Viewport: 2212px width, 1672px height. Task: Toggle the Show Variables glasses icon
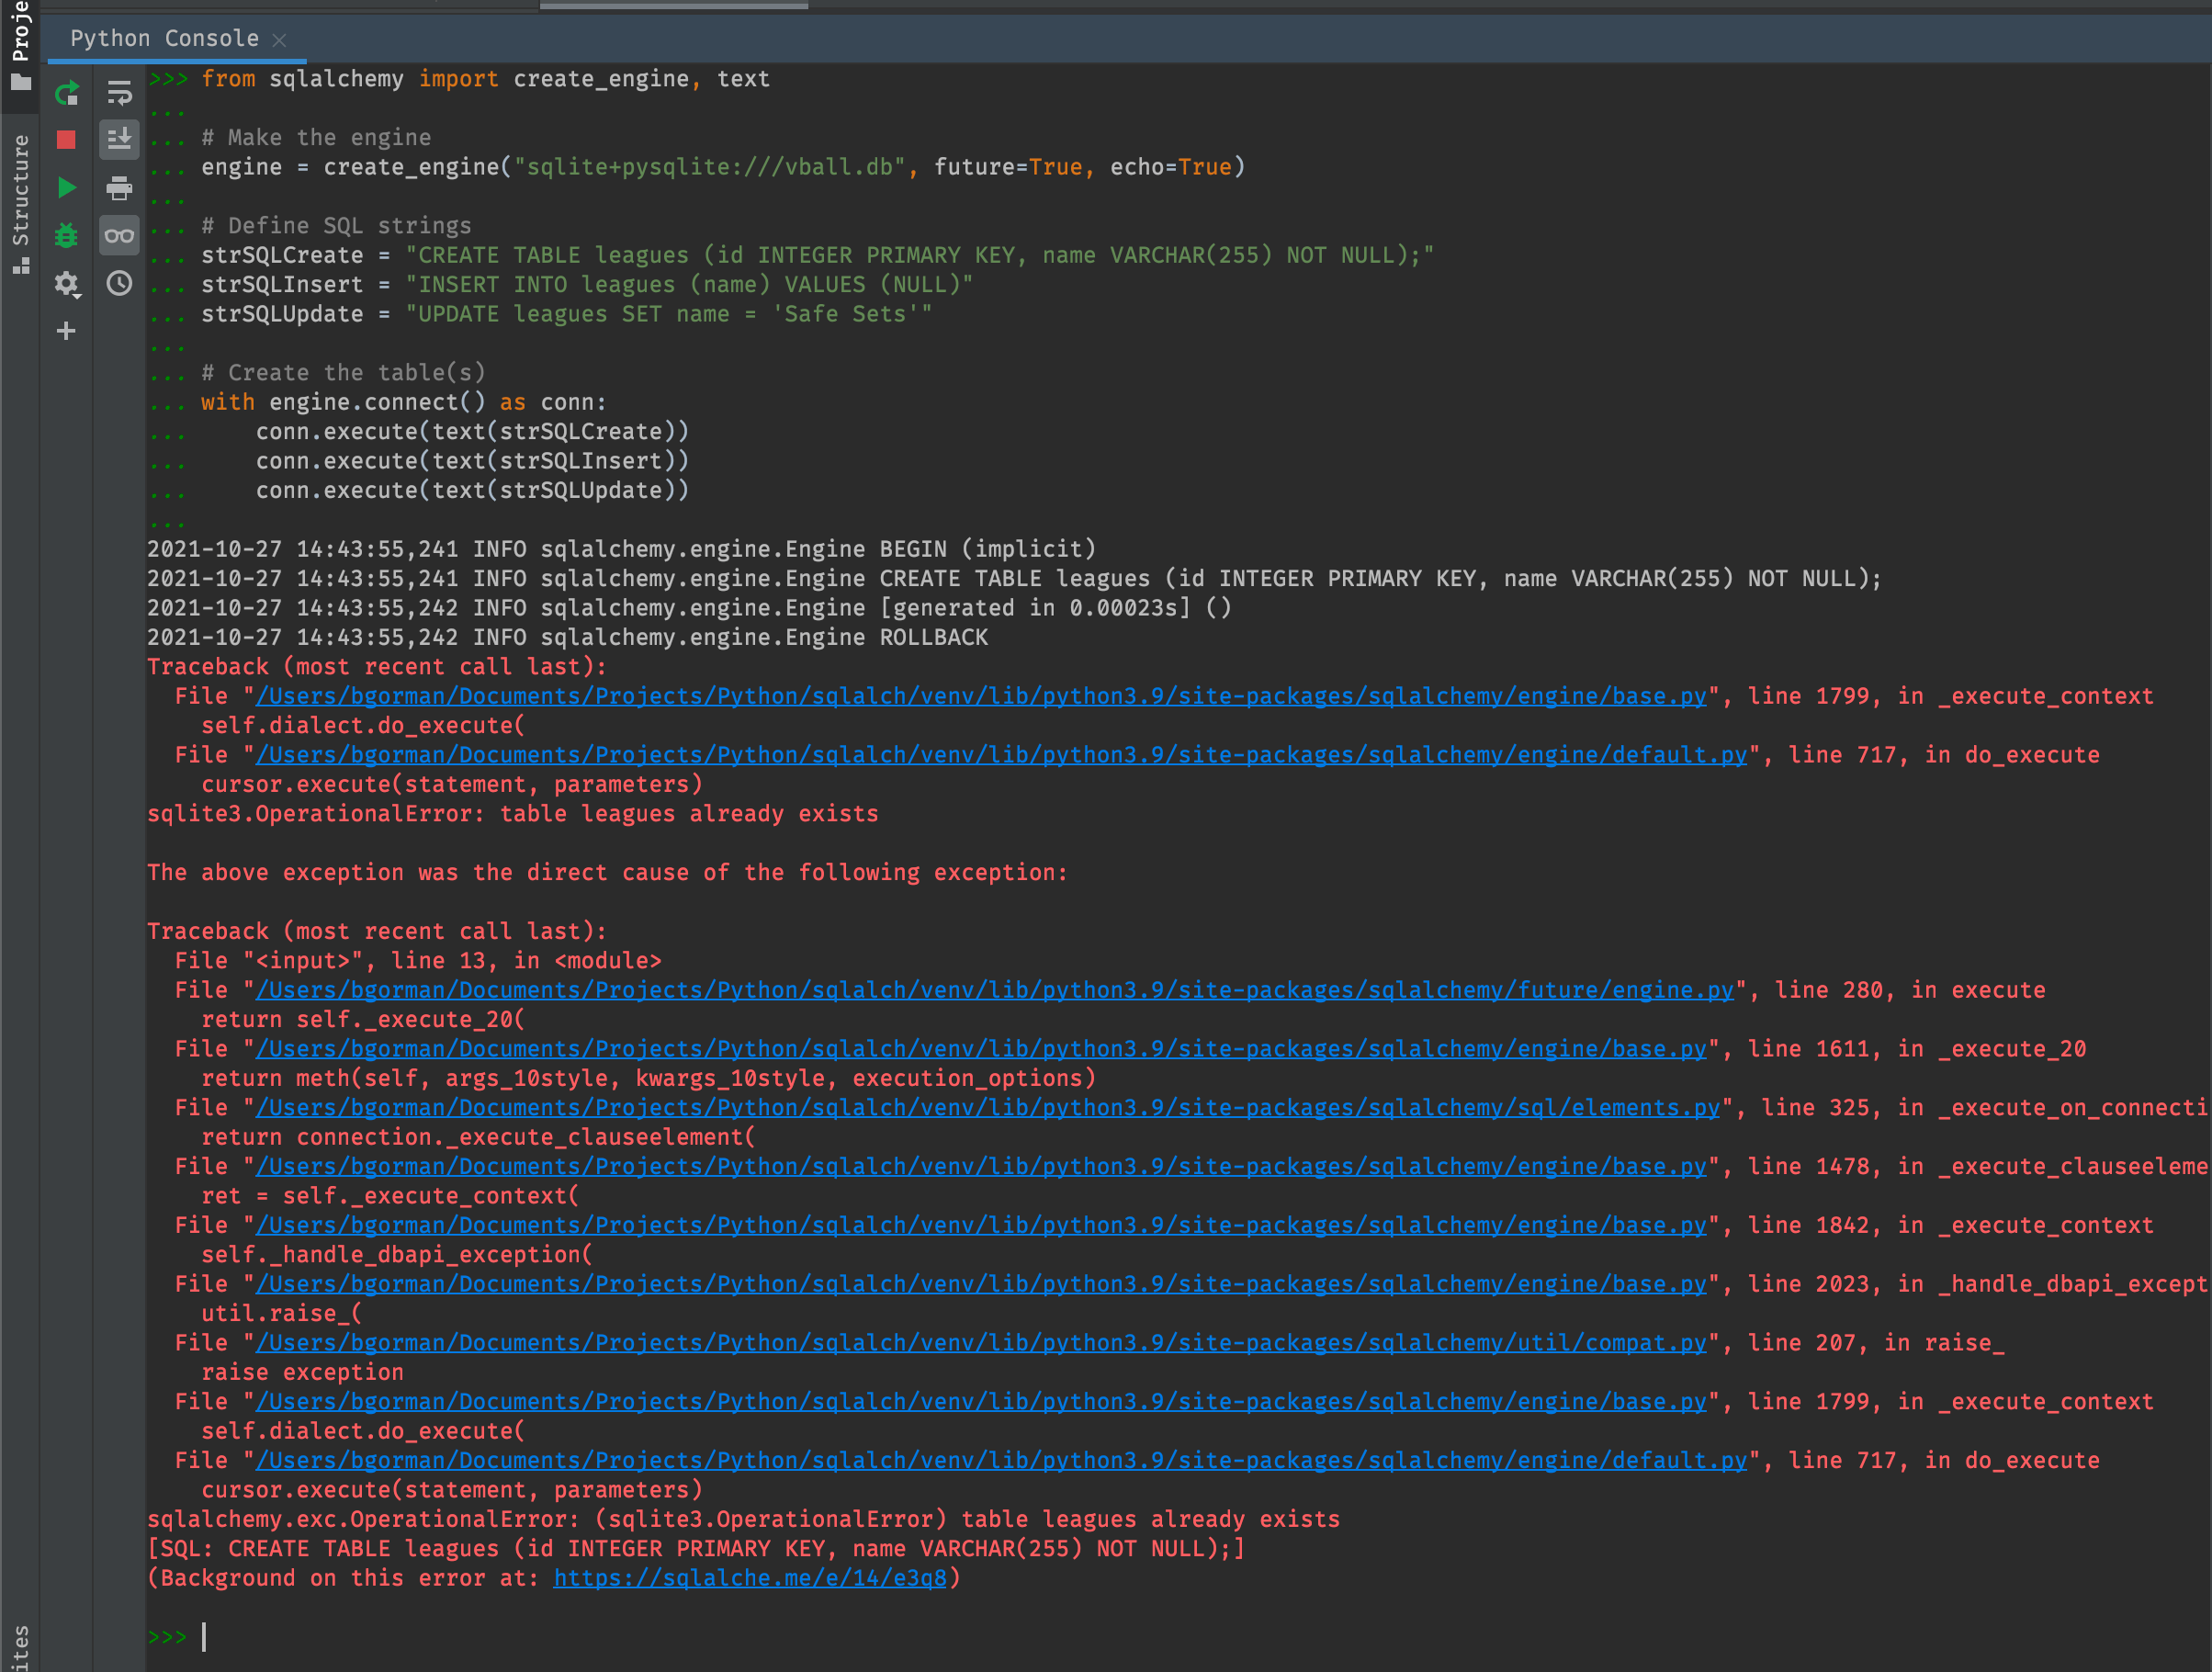[x=119, y=235]
